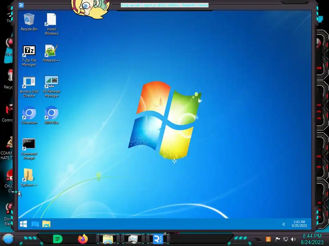Viewport: 329px width, 246px height.
Task: Click the remote clock showing 3:43 AM
Action: click(x=299, y=224)
